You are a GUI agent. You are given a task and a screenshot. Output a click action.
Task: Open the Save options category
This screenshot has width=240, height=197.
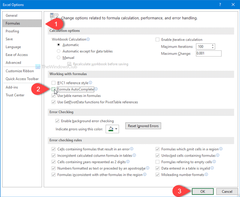click(22, 39)
